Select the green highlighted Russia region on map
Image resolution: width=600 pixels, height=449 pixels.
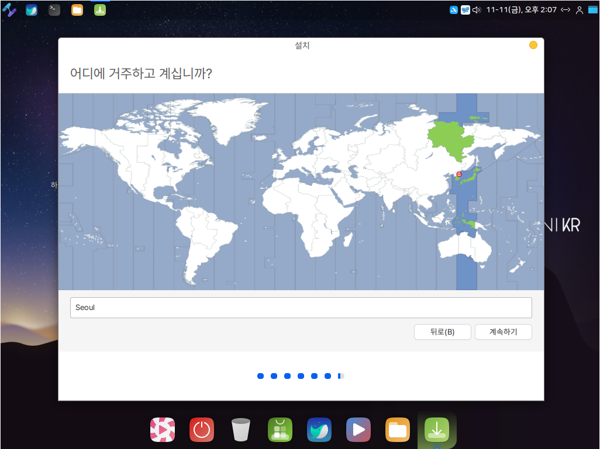[x=450, y=137]
